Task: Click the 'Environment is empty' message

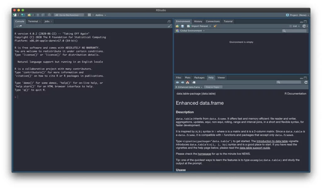Action: [241, 42]
